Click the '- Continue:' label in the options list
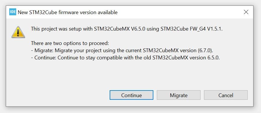Viewport: 261px width, 113px height. pos(44,58)
